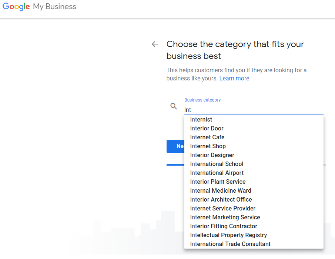Choose International Trade Consultant

point(230,244)
